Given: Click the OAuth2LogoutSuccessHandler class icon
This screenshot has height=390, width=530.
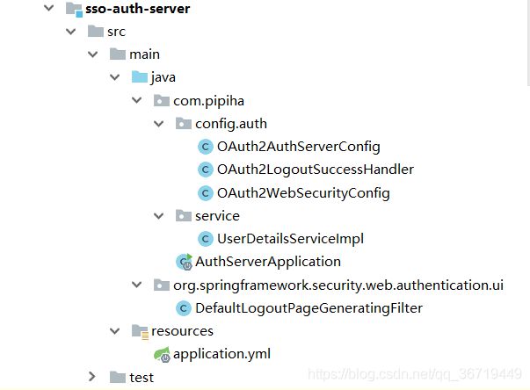Looking at the screenshot, I should (x=205, y=170).
